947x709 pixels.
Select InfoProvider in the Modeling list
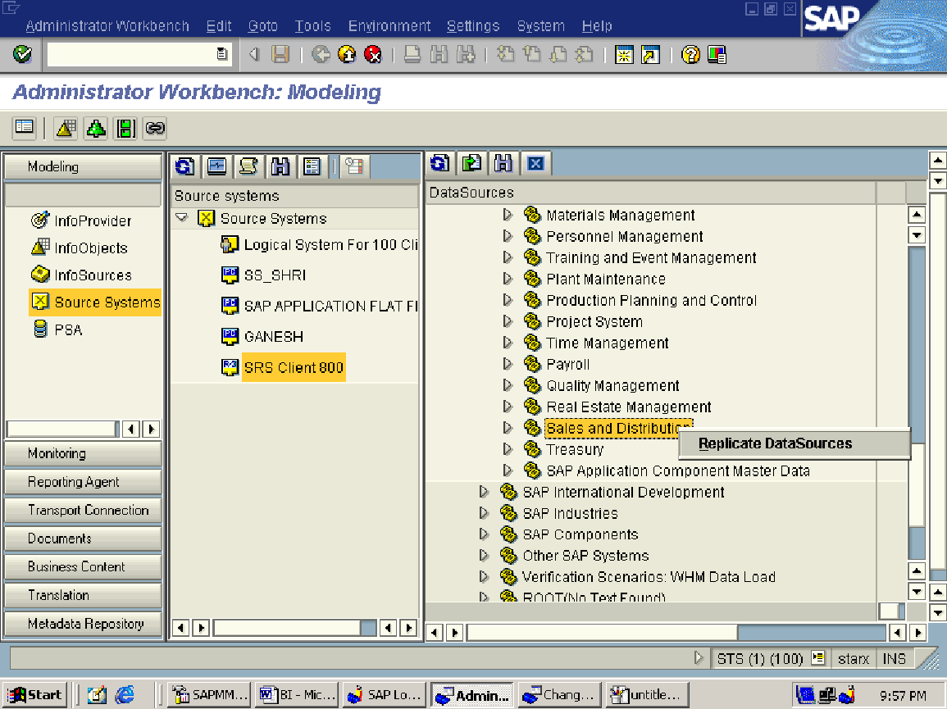[93, 221]
